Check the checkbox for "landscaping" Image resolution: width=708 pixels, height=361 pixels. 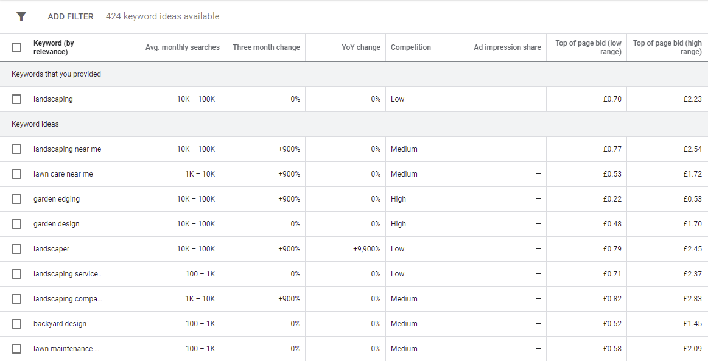pos(16,99)
